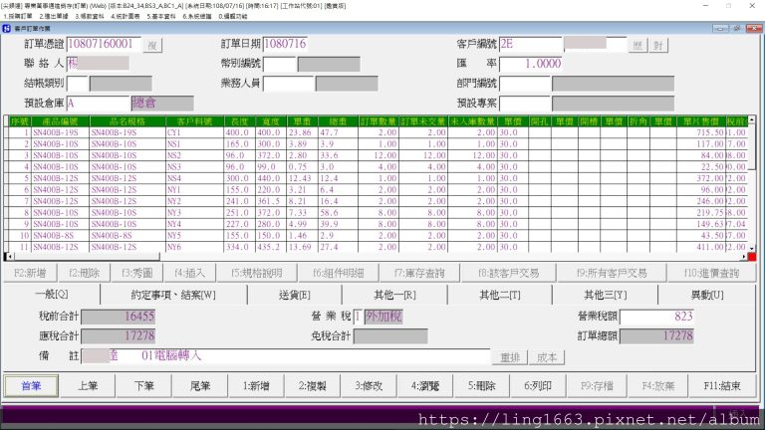The width and height of the screenshot is (765, 430).
Task: Click the F2:新增 row button
Action: pos(30,273)
